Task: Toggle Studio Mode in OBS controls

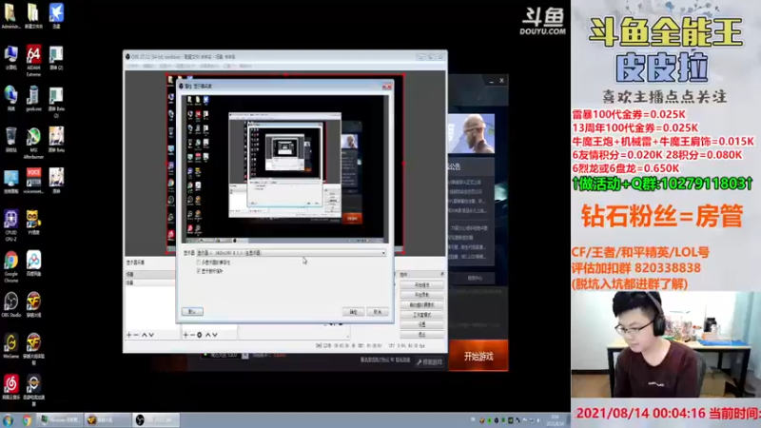Action: point(421,315)
